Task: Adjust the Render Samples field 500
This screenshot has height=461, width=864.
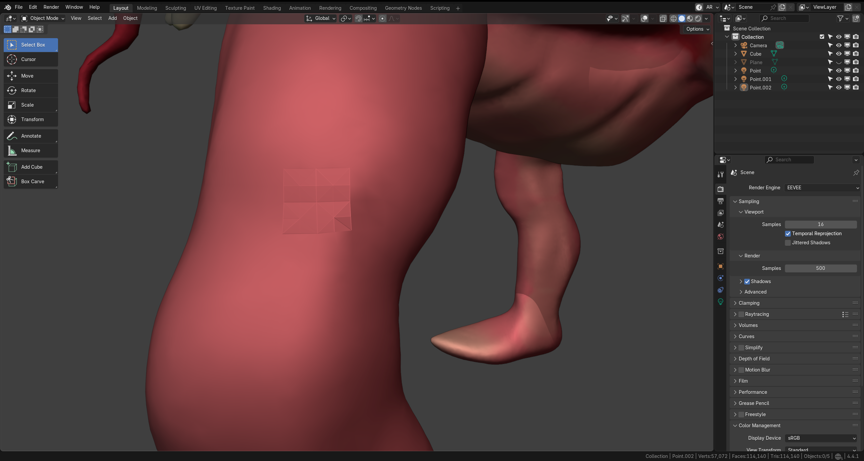Action: click(821, 268)
